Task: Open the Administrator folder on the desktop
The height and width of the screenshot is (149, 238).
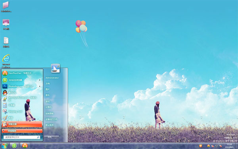Action: pyautogui.click(x=6, y=7)
